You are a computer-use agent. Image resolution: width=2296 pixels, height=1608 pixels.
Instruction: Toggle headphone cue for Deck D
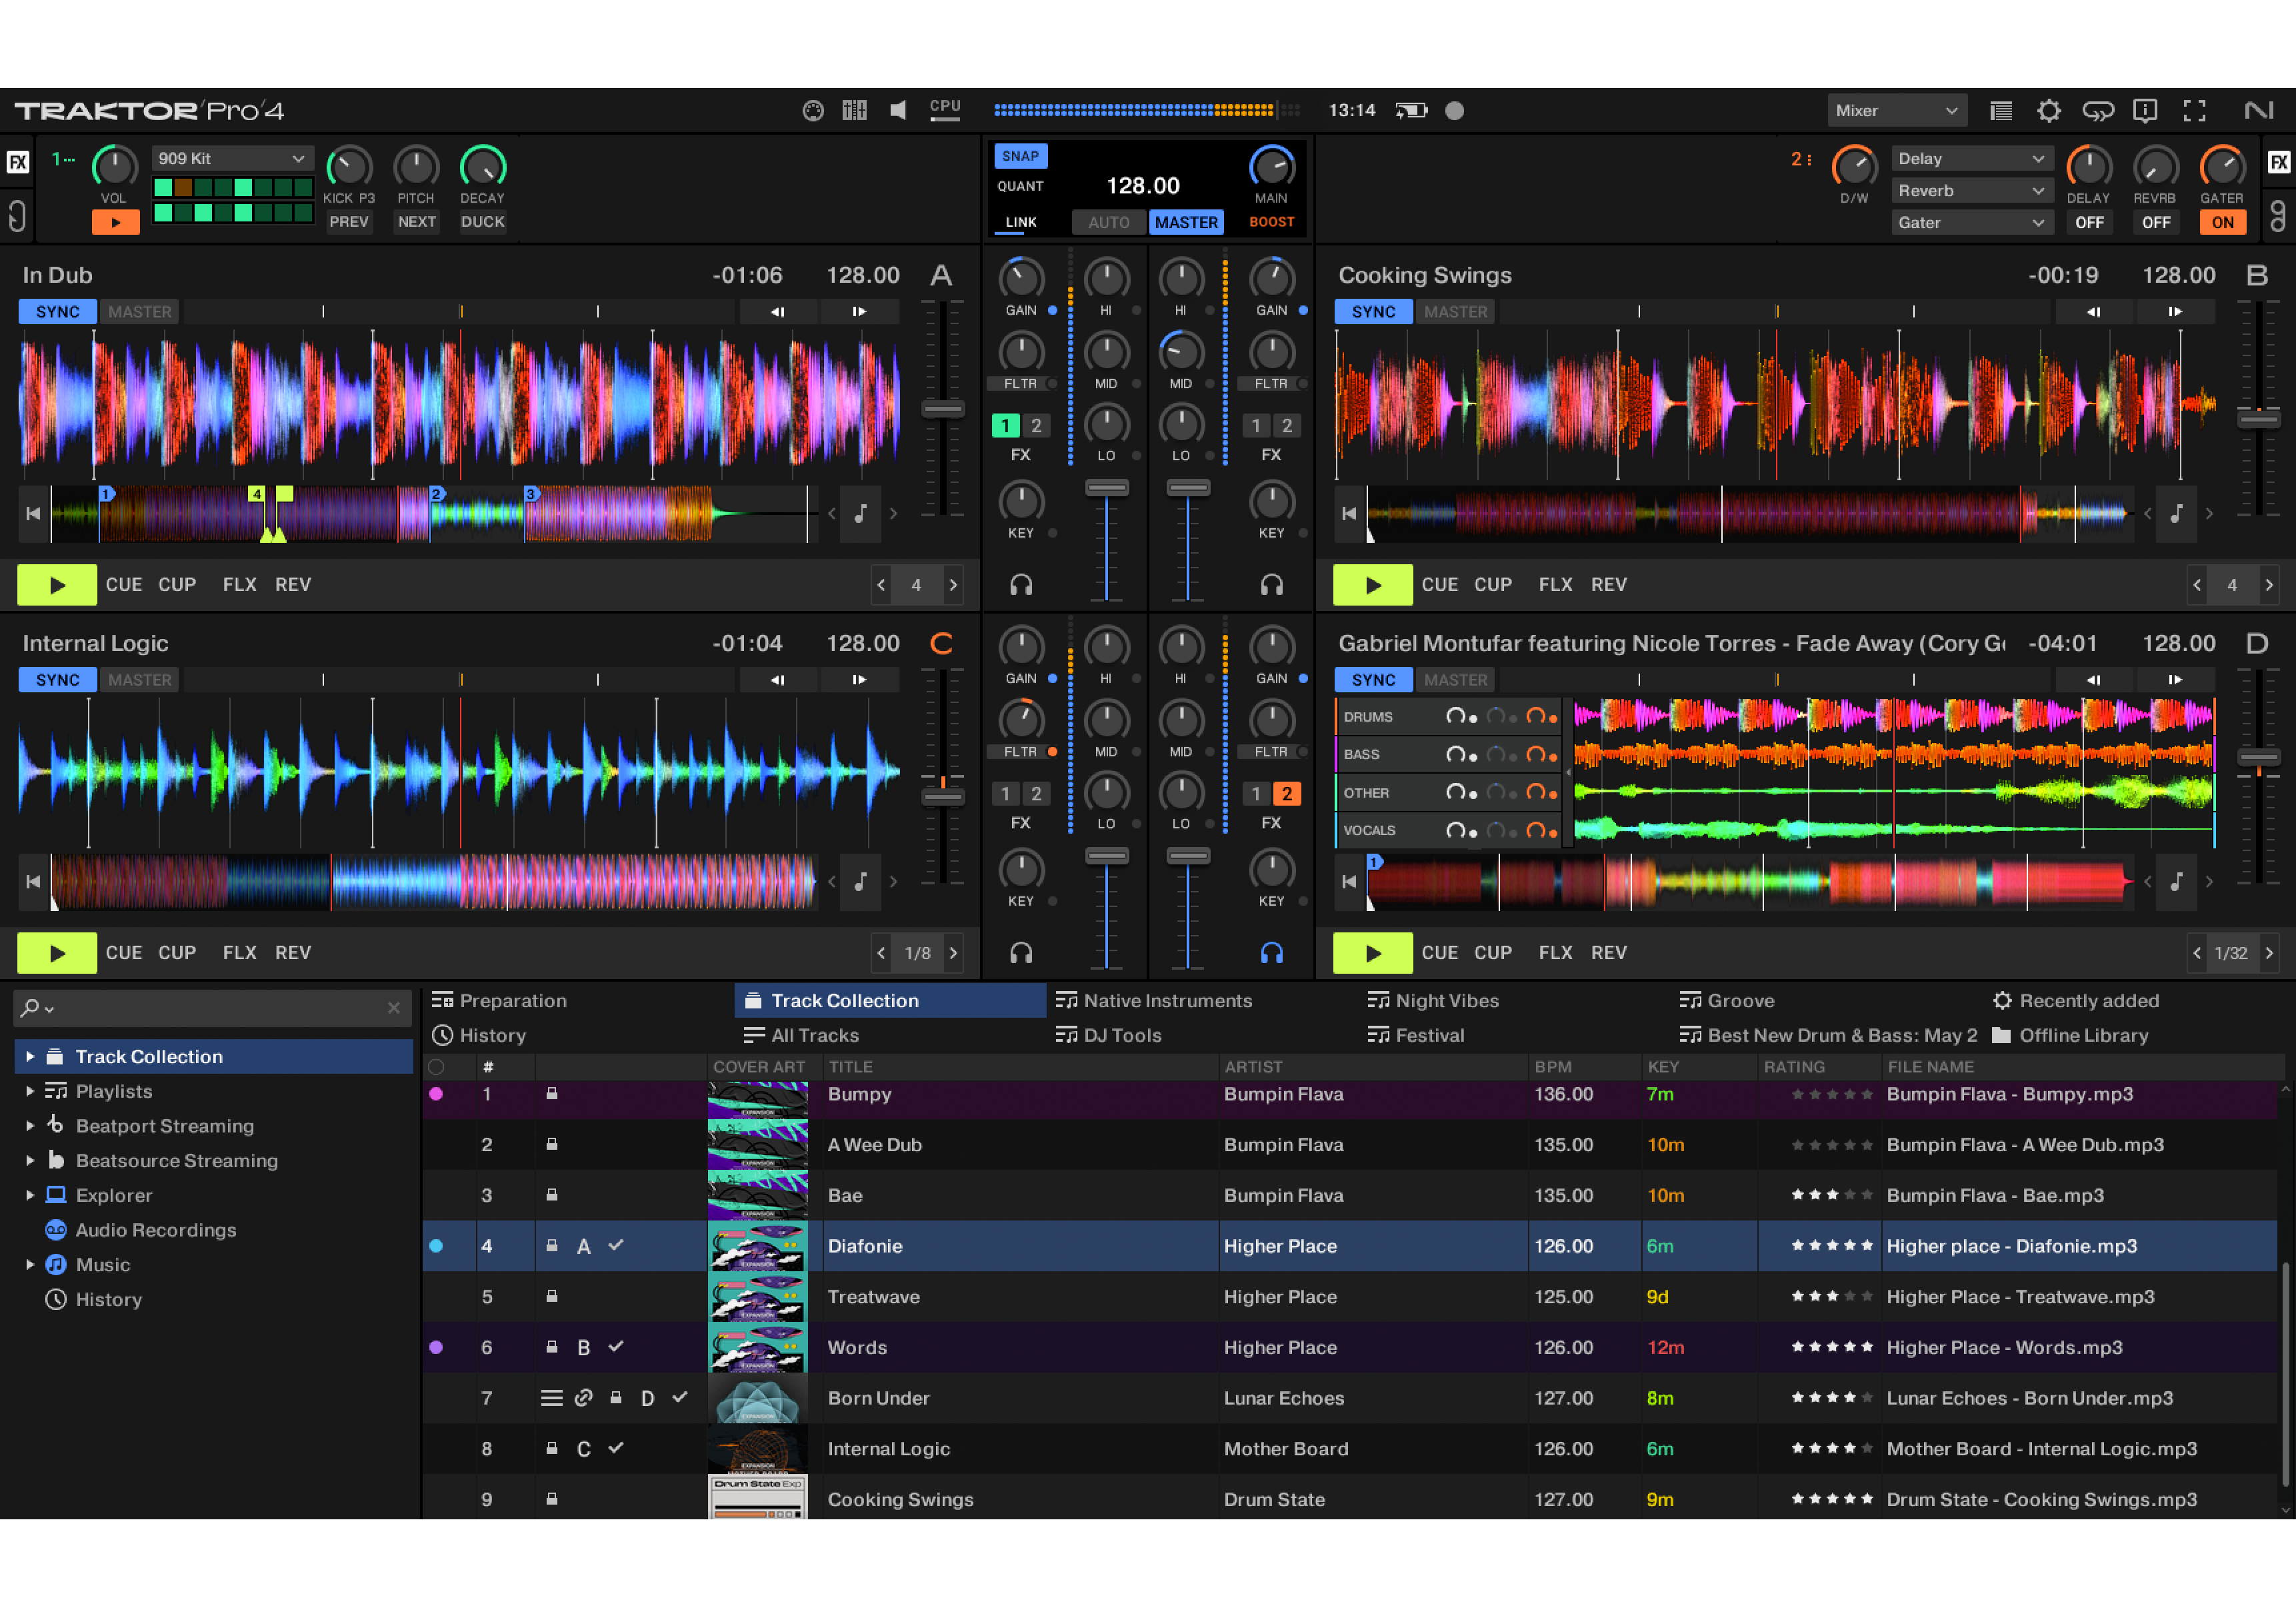(x=1271, y=954)
